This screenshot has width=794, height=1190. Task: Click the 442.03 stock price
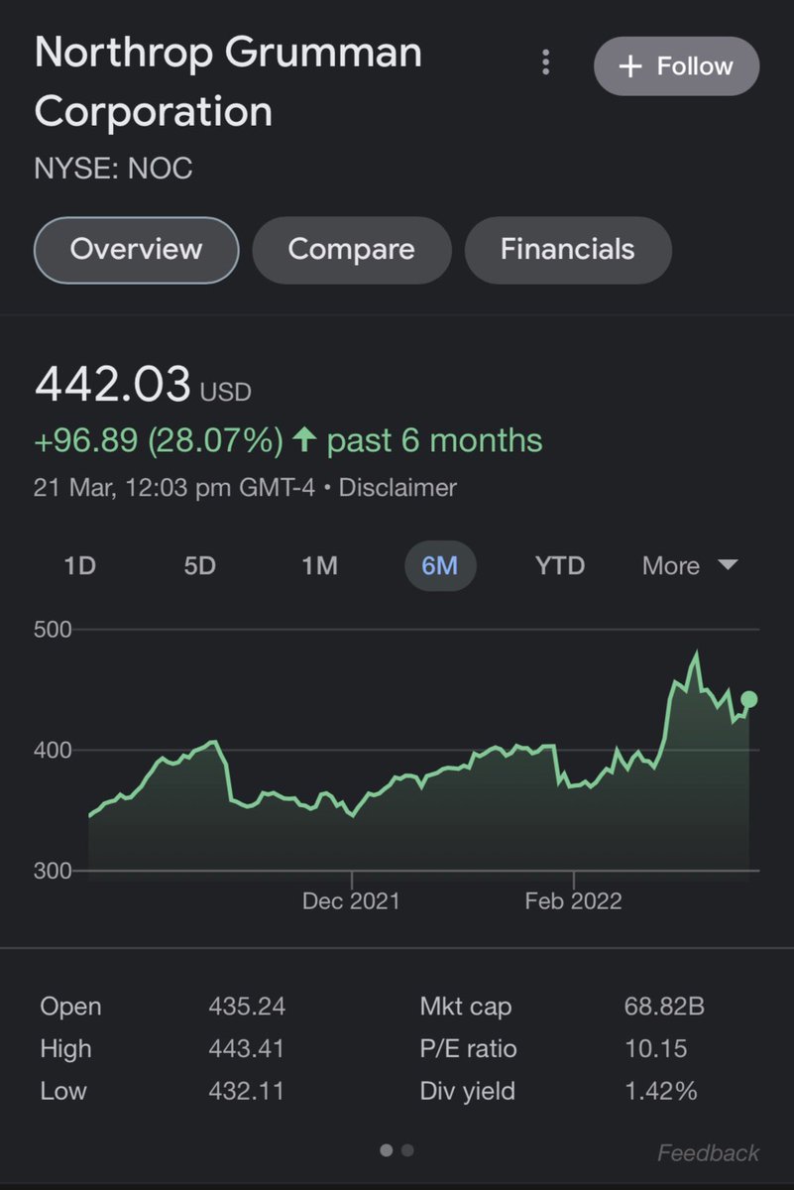113,384
